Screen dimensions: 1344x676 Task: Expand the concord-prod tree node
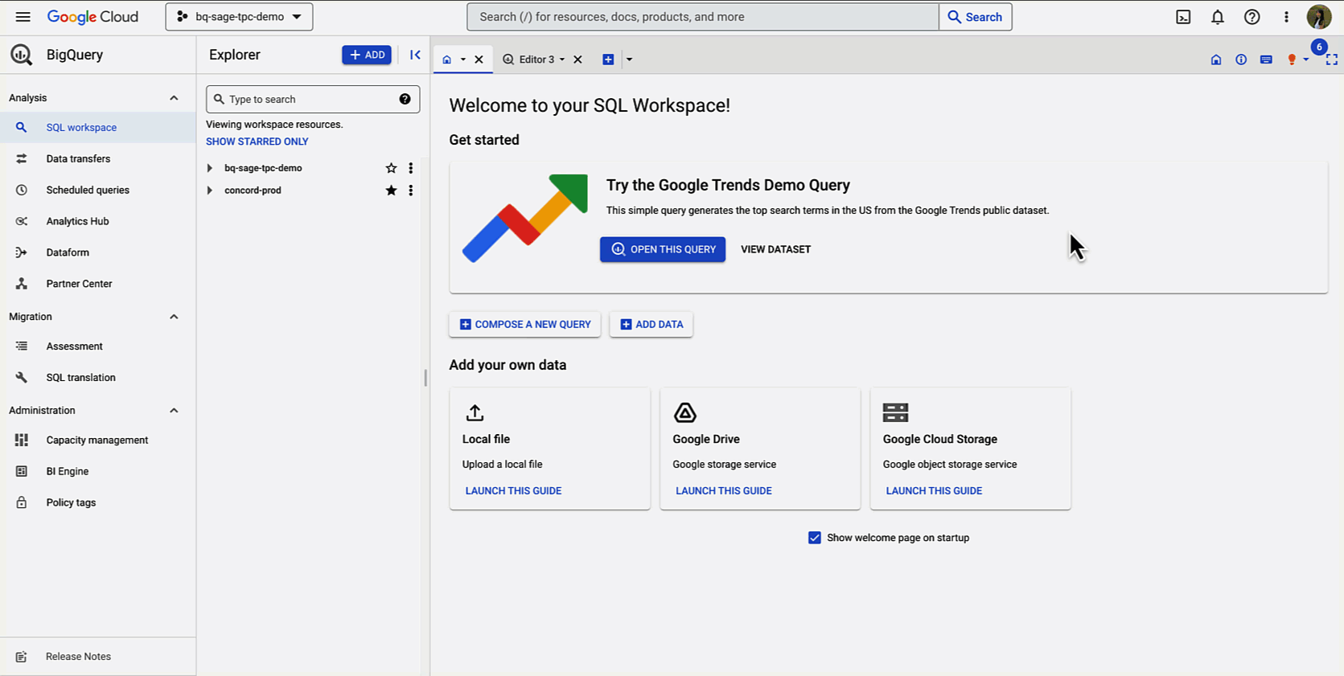coord(210,191)
